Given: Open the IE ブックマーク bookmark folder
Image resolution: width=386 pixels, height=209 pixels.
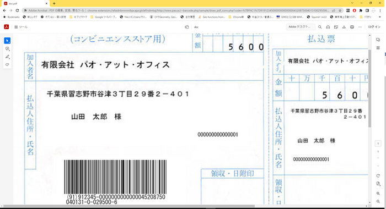Looking at the screenshot, I should pyautogui.click(x=78, y=17).
